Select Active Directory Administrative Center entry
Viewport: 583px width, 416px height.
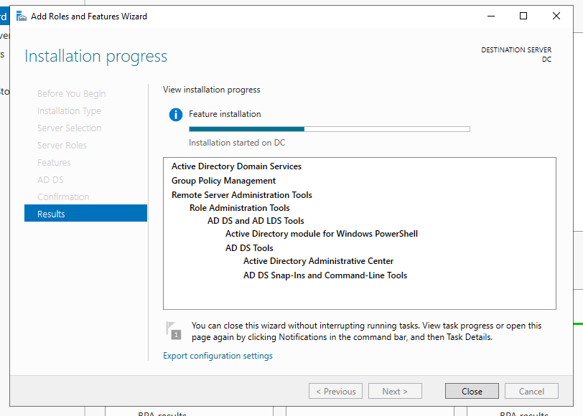coord(319,260)
